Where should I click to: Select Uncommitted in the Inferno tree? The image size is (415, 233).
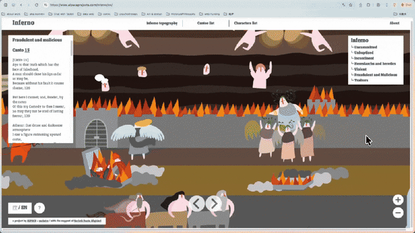pos(366,47)
